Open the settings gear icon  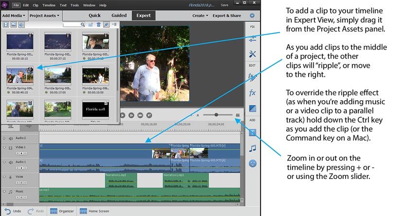pos(252,16)
